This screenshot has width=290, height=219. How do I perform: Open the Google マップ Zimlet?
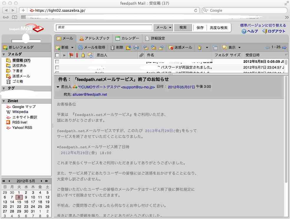point(24,107)
